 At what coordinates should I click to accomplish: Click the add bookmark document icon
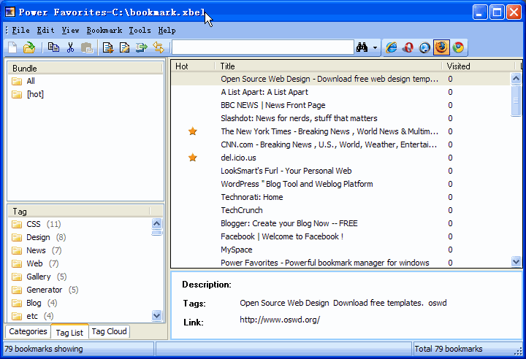[x=107, y=47]
